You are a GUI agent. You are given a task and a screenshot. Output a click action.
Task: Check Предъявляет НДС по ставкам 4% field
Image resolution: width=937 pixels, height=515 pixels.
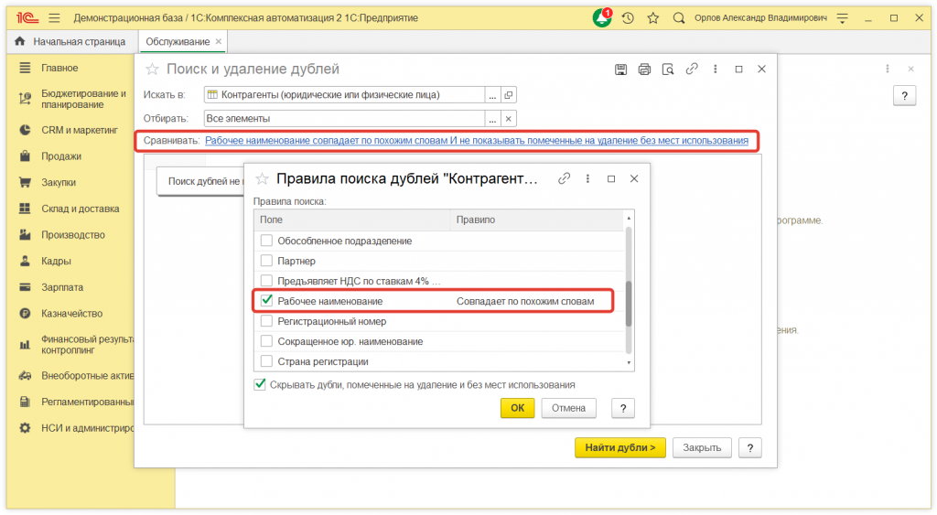pos(266,281)
